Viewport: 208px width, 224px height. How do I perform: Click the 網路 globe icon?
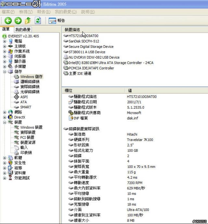click(10, 112)
